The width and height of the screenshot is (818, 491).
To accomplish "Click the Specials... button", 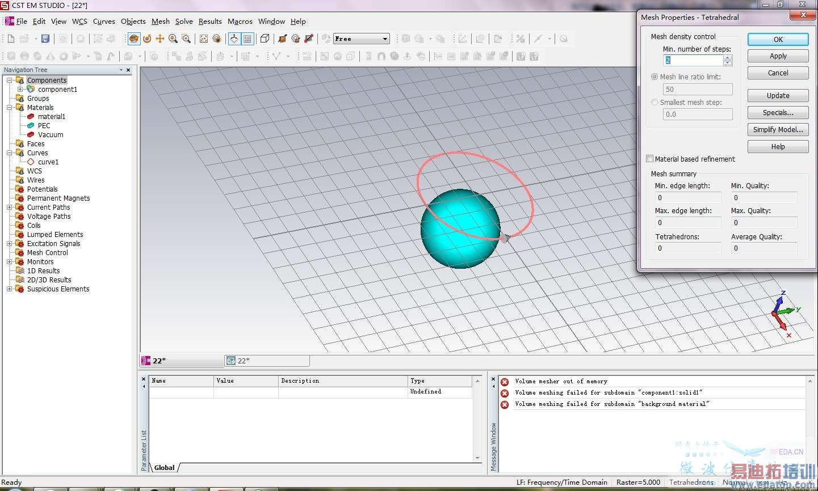I will [778, 112].
